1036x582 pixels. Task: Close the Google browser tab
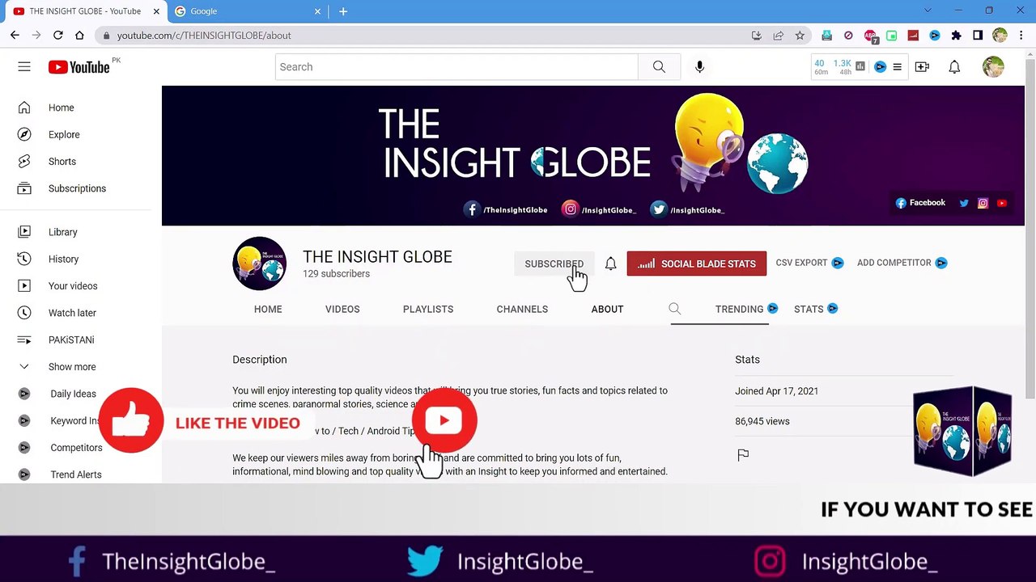317,11
